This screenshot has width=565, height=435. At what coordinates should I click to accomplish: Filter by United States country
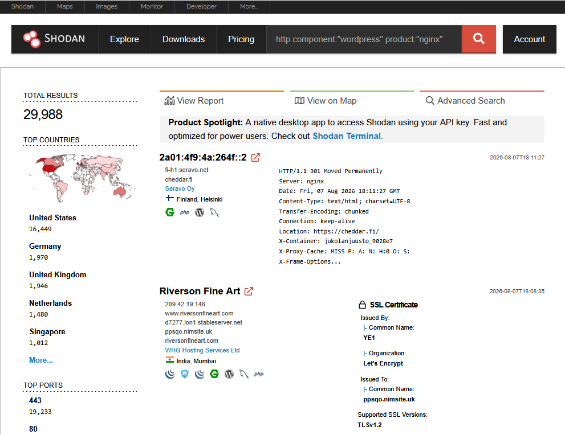point(52,217)
